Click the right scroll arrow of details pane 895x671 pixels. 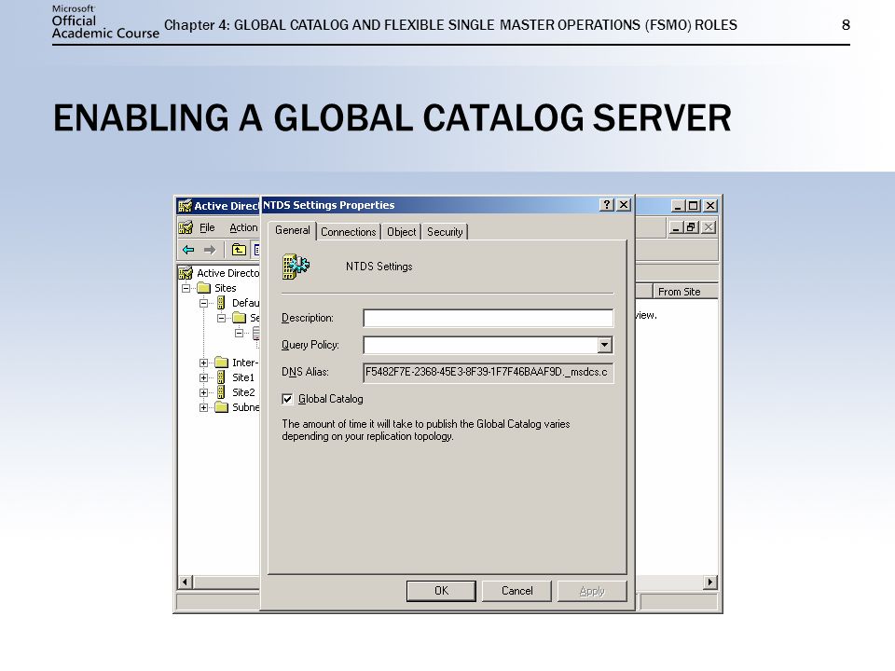tap(710, 582)
